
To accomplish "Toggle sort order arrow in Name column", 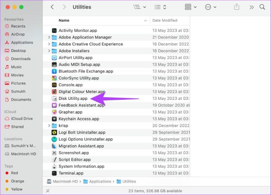I will click(x=146, y=21).
